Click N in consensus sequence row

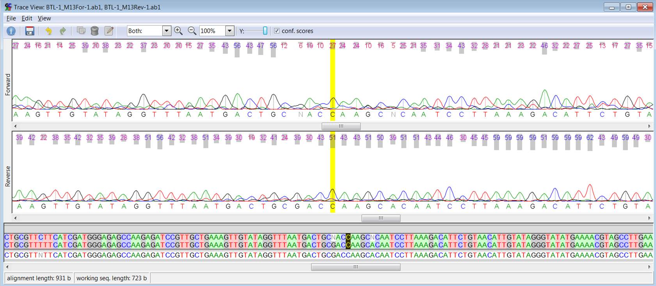pos(40,255)
